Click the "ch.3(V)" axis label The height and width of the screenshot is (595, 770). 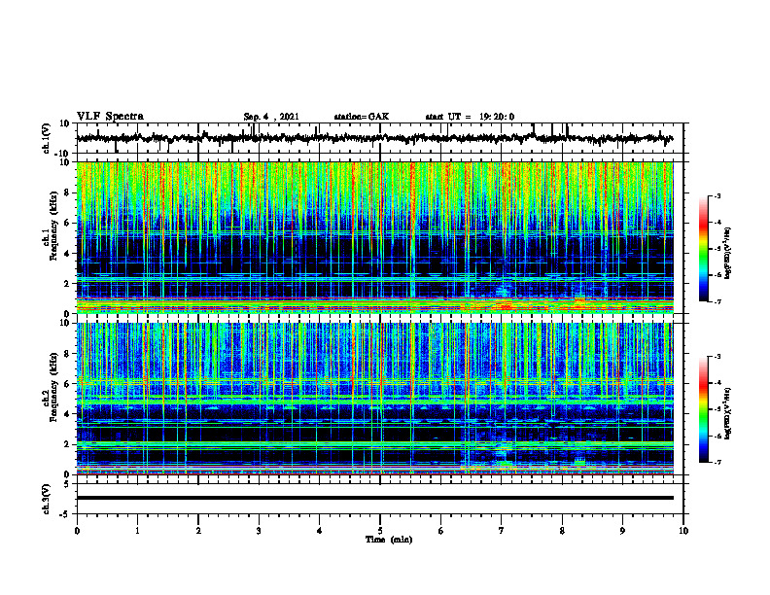47,499
